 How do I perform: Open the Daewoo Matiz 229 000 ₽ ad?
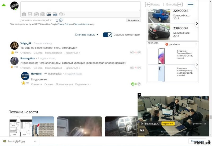point(173,16)
